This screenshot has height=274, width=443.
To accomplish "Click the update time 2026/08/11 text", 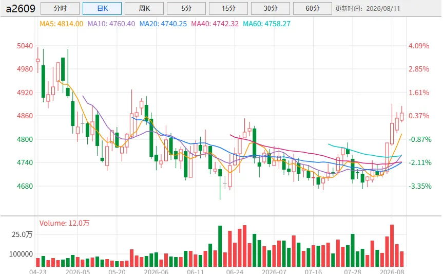I will click(383, 9).
